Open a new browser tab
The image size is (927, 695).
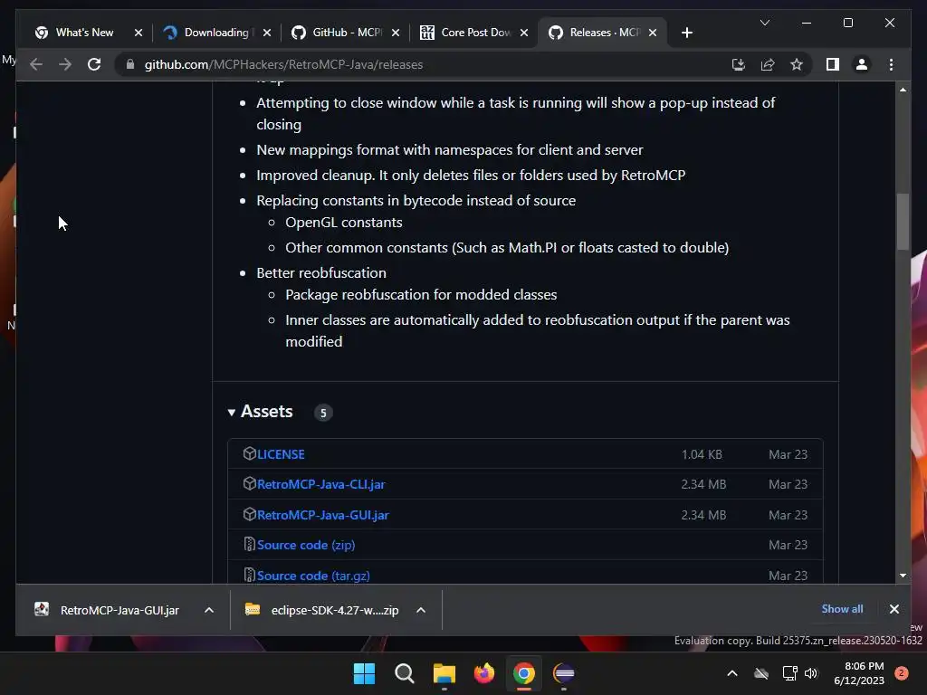pyautogui.click(x=686, y=33)
